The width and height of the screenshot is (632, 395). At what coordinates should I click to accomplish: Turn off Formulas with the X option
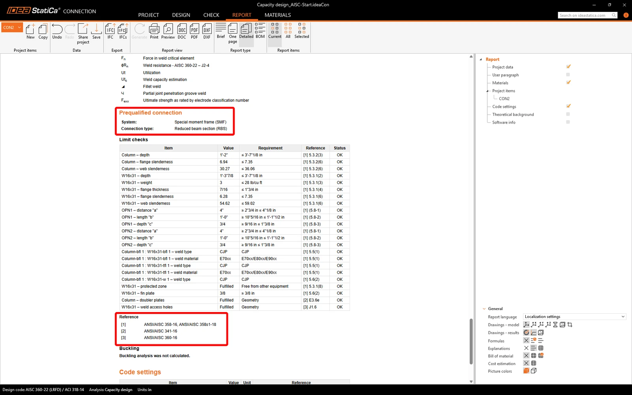pos(526,340)
